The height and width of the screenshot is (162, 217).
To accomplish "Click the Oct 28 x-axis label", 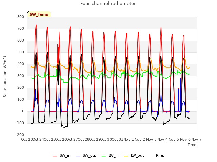I will tap(84, 139).
